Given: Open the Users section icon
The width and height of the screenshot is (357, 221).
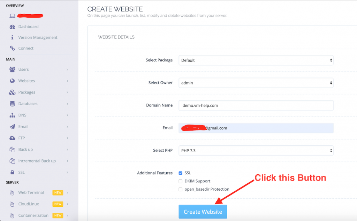Looking at the screenshot, I should point(12,69).
